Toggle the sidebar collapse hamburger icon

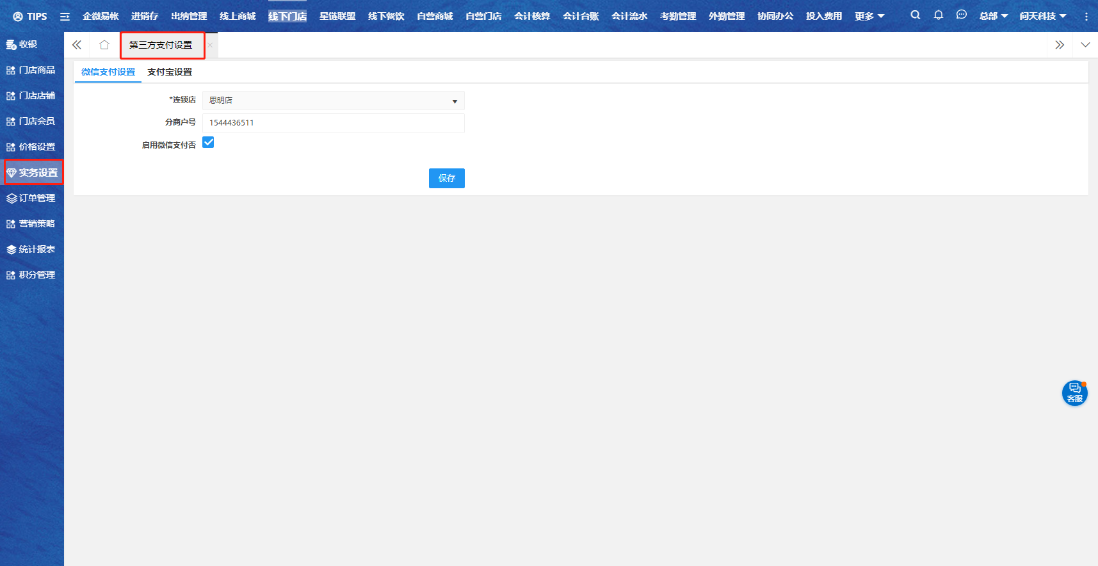(x=65, y=17)
